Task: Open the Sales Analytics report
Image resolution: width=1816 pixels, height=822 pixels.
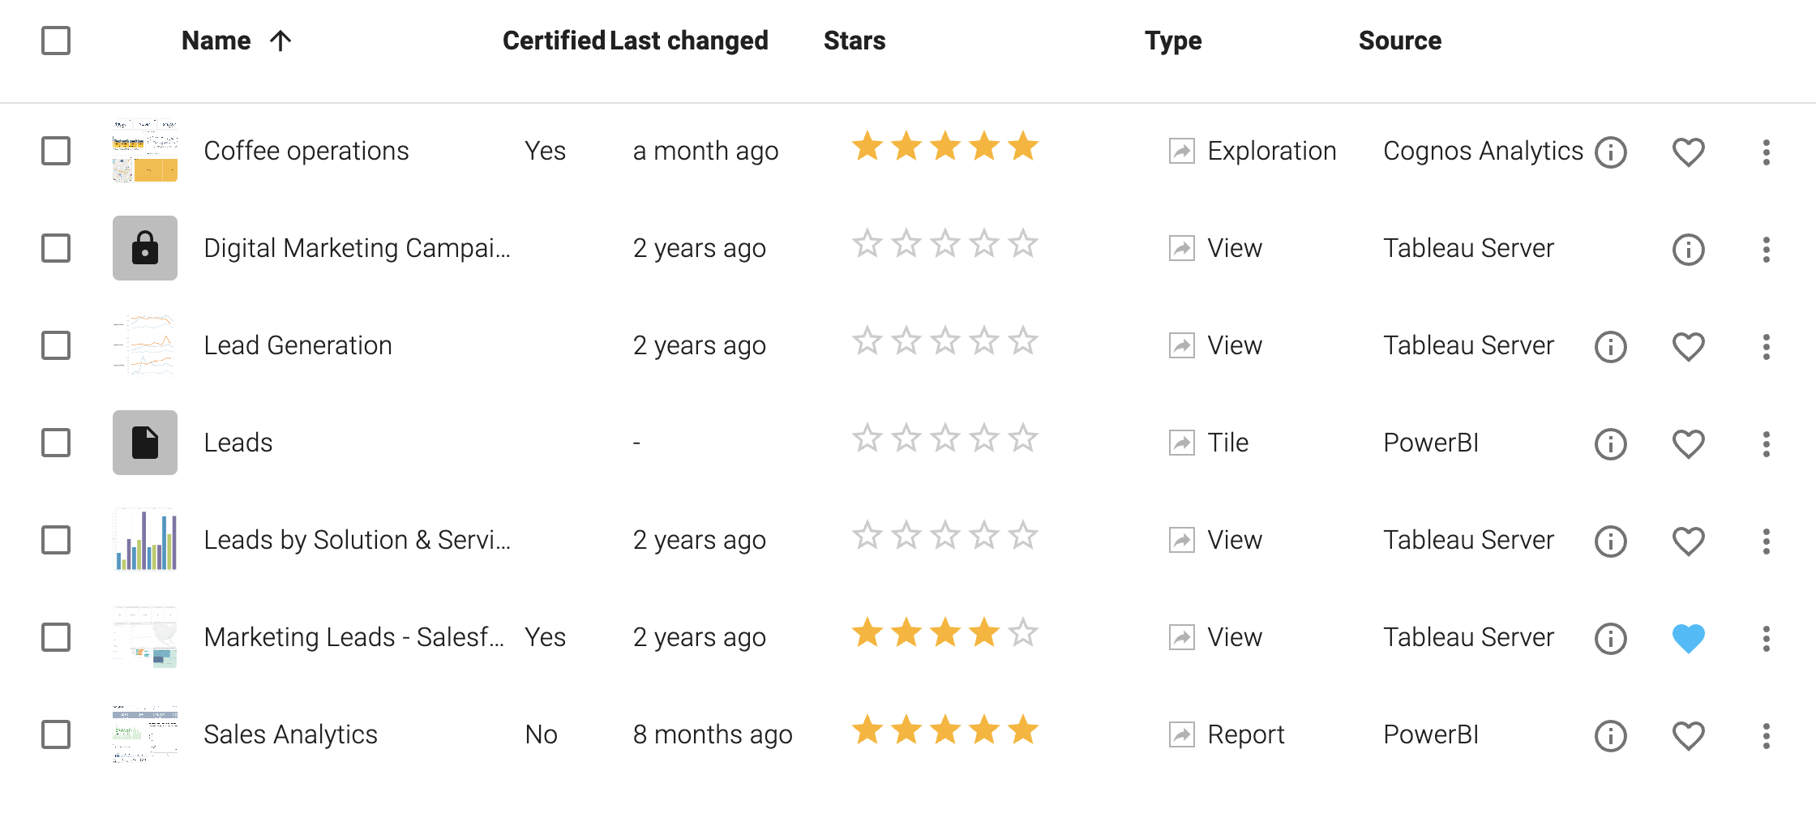Action: click(x=290, y=734)
